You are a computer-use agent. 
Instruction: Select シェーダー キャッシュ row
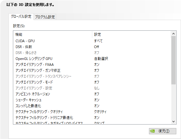[x=92, y=100]
